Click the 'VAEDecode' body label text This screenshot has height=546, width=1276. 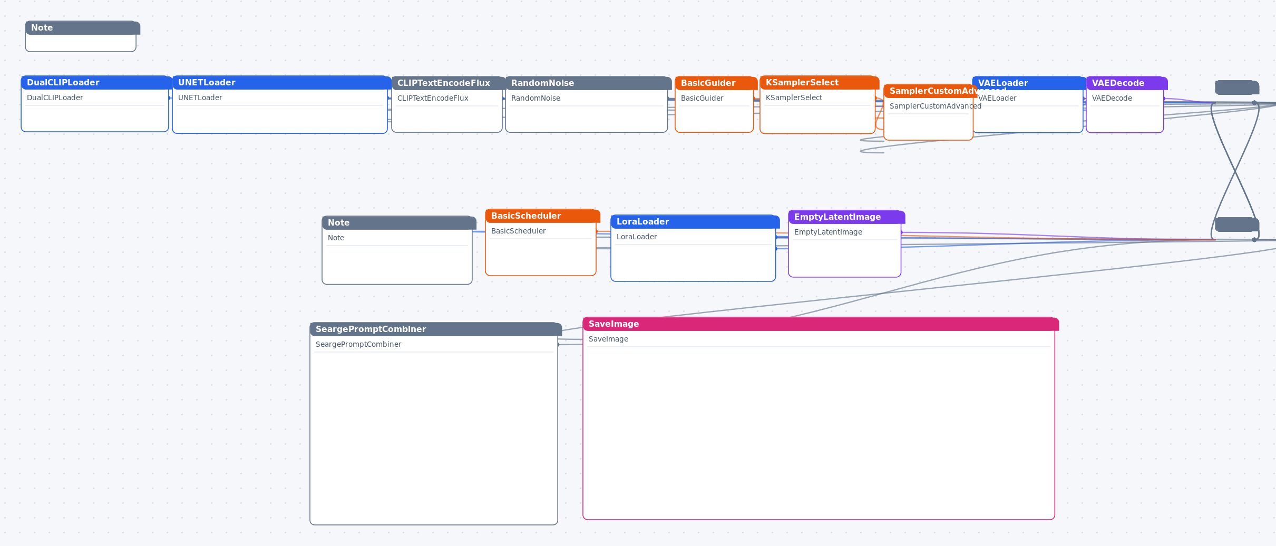[x=1112, y=98]
